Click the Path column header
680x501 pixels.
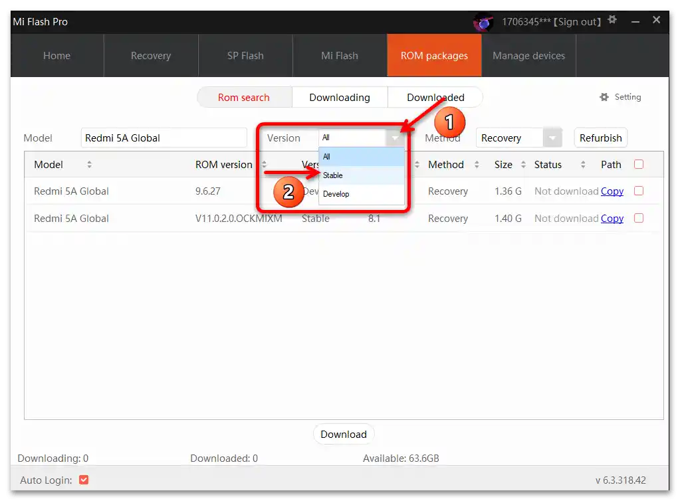611,165
